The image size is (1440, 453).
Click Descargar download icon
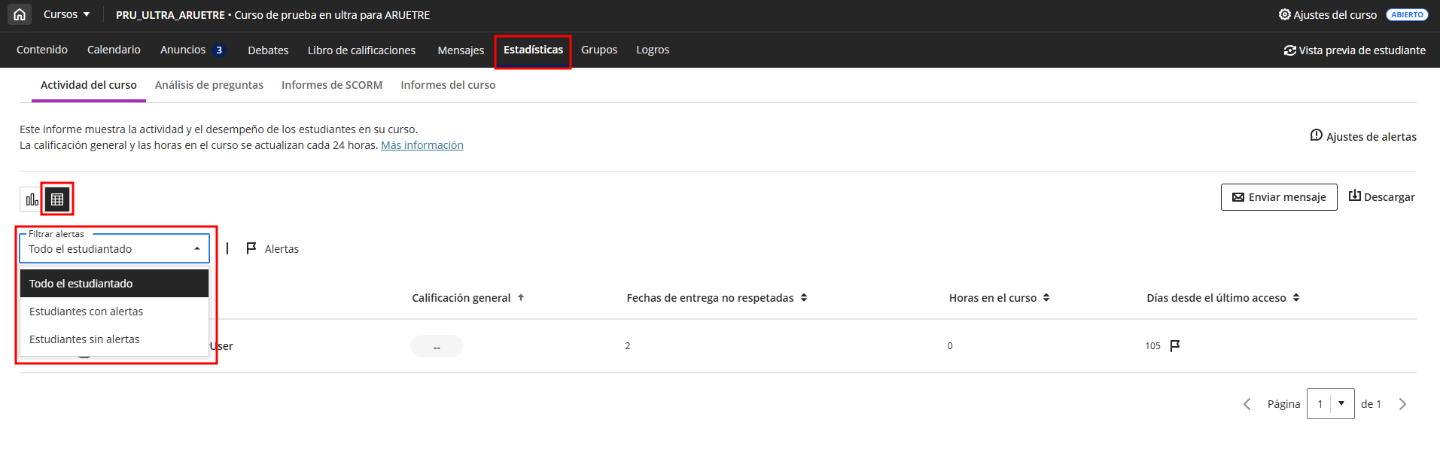(1381, 196)
